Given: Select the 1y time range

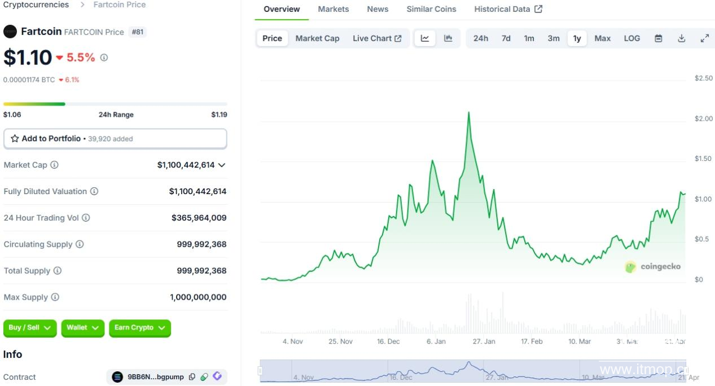Looking at the screenshot, I should pyautogui.click(x=577, y=38).
